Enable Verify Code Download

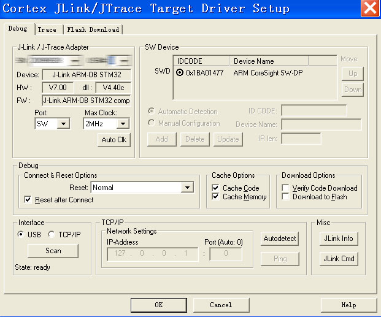tap(286, 188)
